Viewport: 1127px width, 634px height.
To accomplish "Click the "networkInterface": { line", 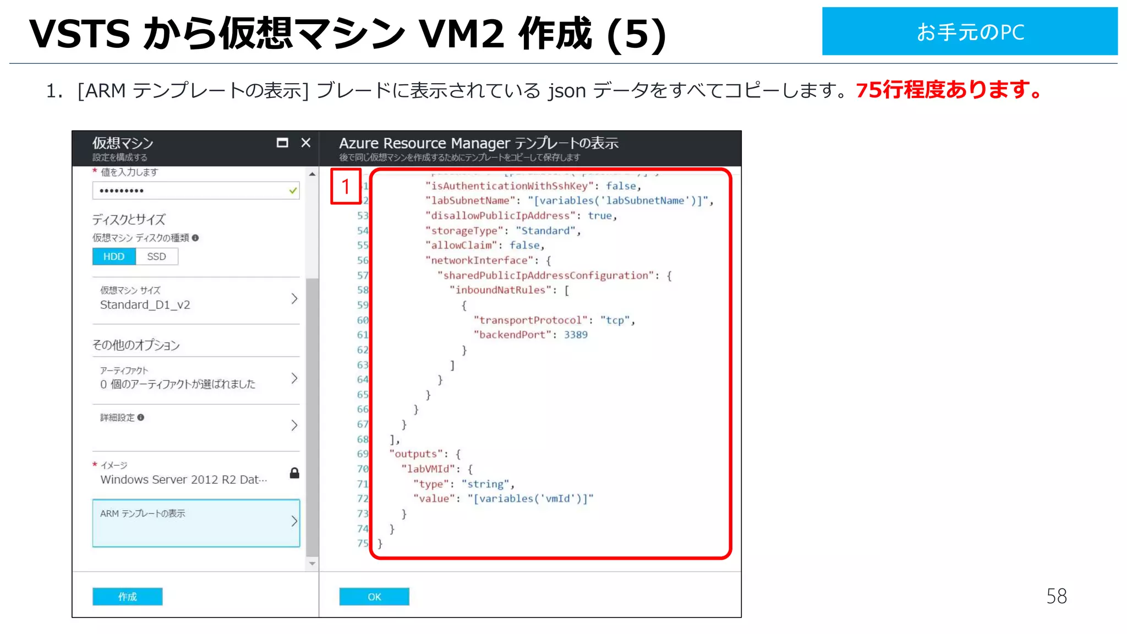I will tap(488, 260).
